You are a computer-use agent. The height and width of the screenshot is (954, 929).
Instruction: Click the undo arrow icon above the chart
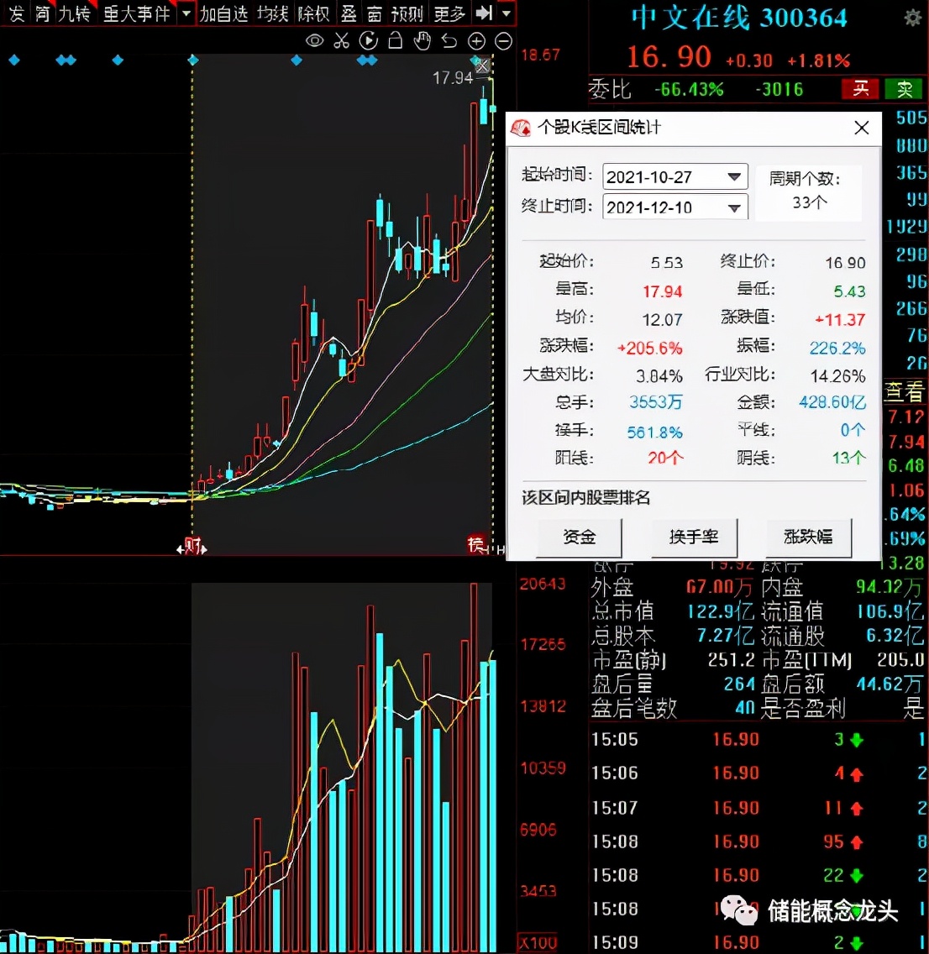[x=449, y=40]
